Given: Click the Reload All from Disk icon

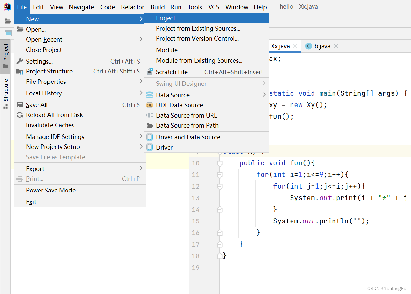Looking at the screenshot, I should 20,115.
